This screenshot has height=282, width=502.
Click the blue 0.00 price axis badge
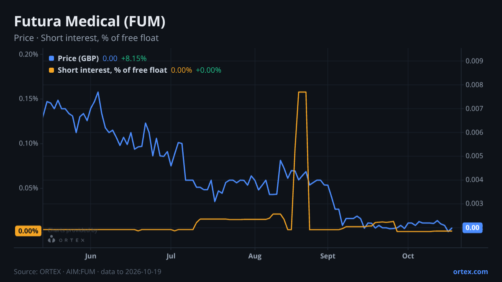point(472,228)
